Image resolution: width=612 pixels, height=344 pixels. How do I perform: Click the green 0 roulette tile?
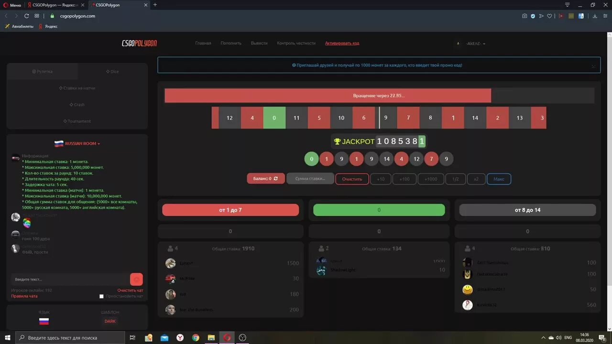click(274, 118)
